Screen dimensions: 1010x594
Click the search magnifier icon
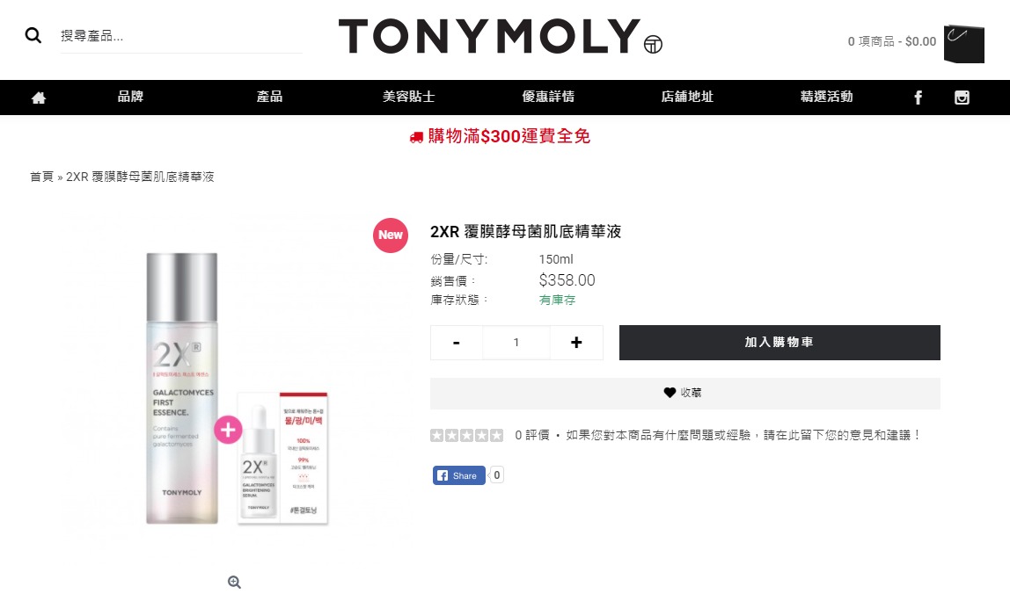[33, 35]
